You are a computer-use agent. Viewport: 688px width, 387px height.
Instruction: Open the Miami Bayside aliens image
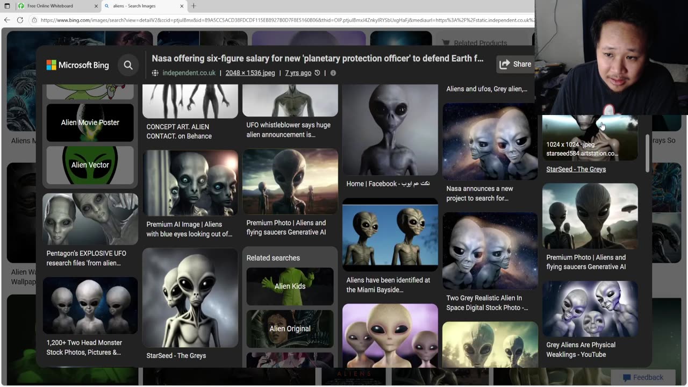[x=390, y=235]
